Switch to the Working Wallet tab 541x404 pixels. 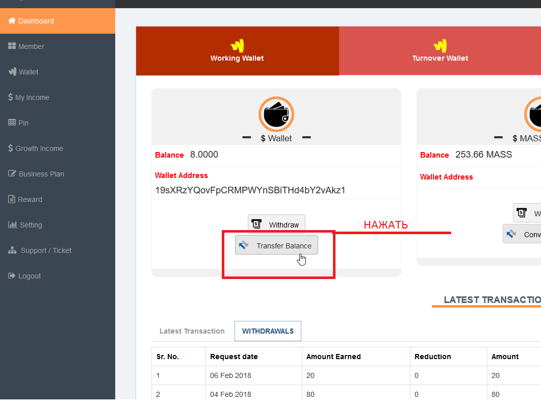(237, 52)
